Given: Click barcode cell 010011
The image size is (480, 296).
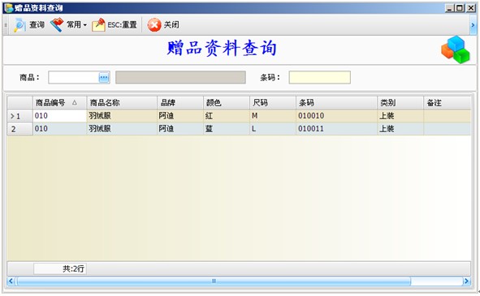Looking at the screenshot, I should coord(336,129).
